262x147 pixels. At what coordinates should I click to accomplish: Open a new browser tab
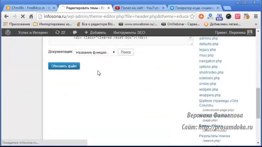(227, 8)
